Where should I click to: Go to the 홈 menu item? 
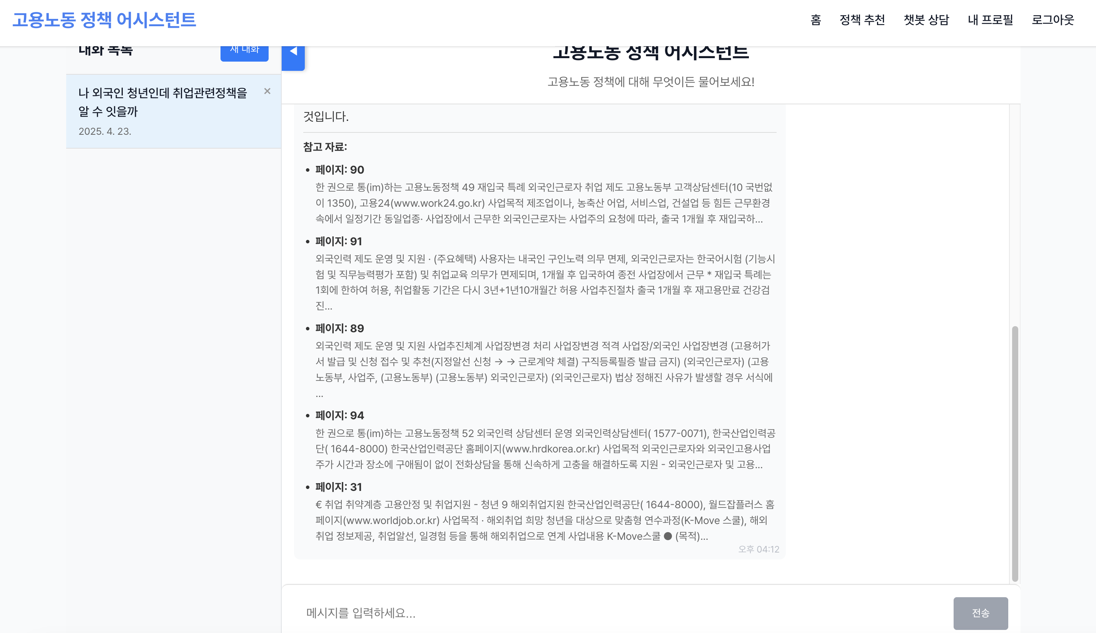pos(815,20)
